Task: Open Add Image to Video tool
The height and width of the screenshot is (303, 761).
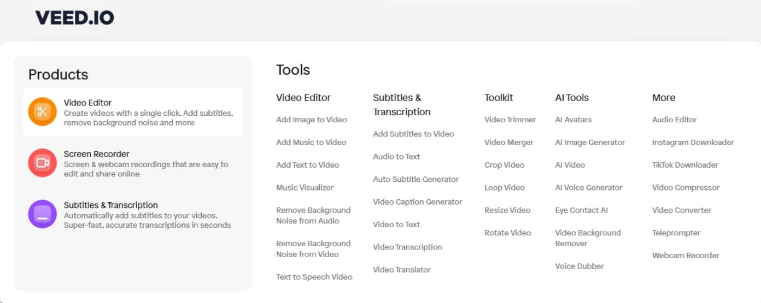Action: [x=312, y=120]
